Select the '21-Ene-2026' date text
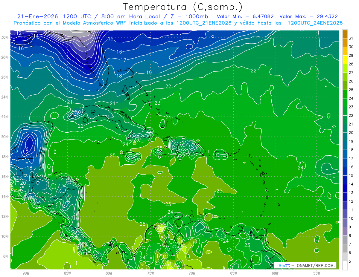 pyautogui.click(x=37, y=17)
